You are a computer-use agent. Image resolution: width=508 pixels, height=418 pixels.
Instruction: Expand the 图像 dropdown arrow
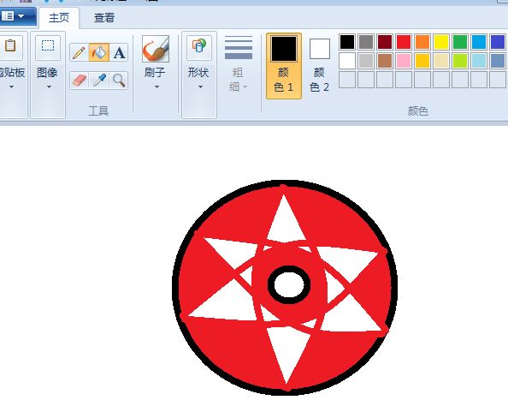49,87
